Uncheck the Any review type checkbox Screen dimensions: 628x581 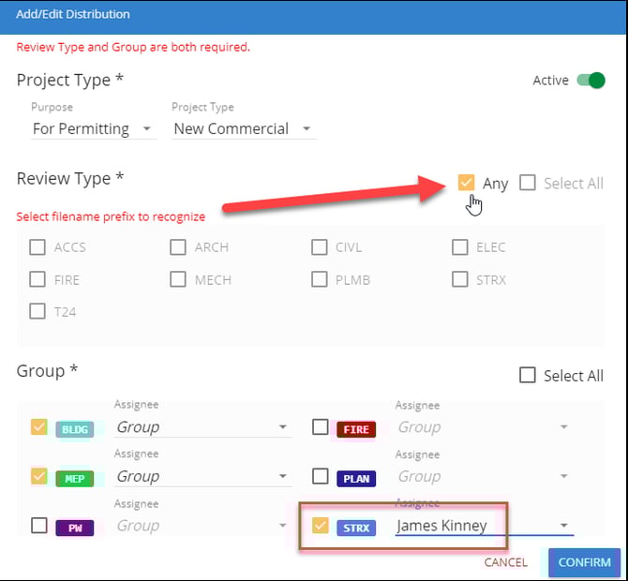467,183
